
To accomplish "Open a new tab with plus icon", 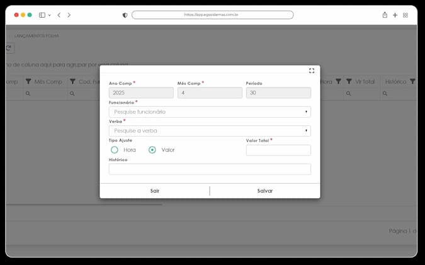I will pos(395,15).
